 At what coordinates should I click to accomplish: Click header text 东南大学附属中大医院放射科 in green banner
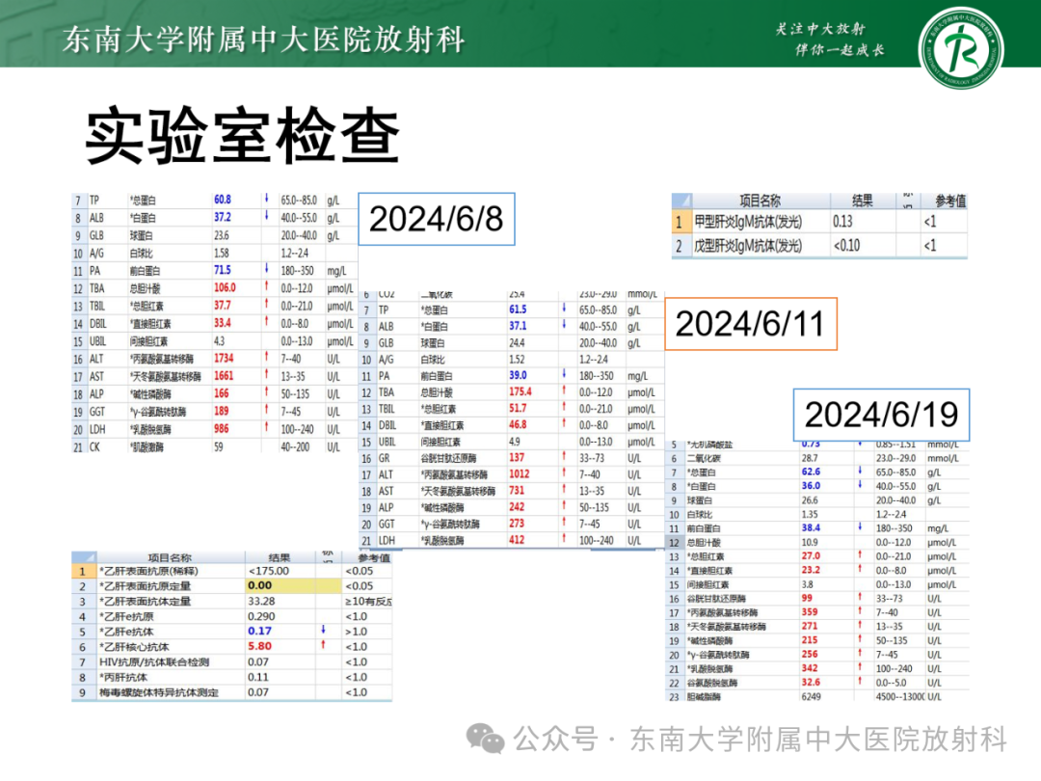pos(263,40)
